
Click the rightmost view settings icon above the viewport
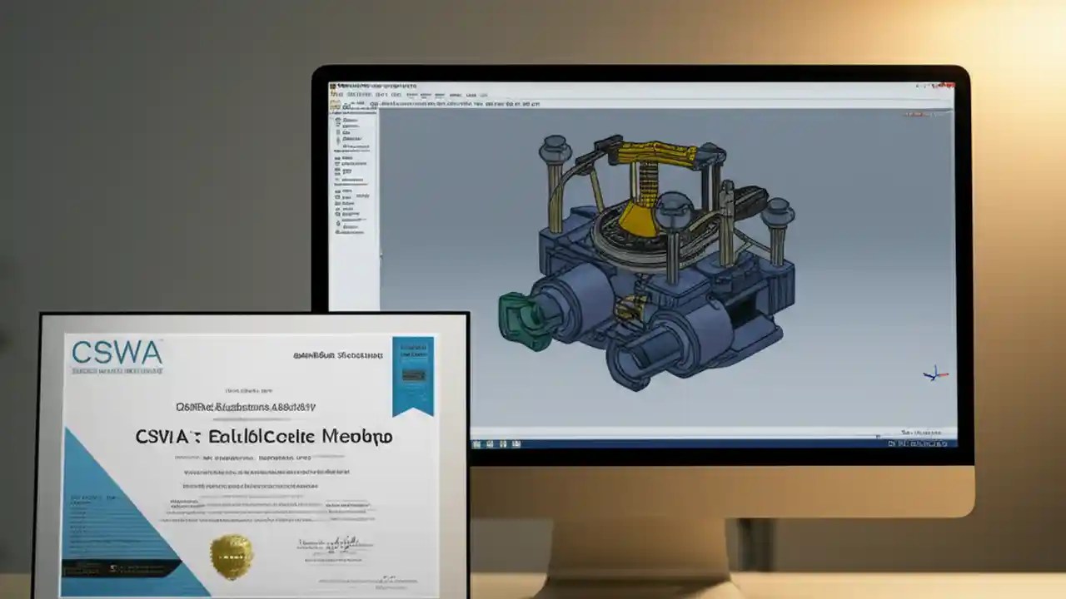(x=537, y=104)
